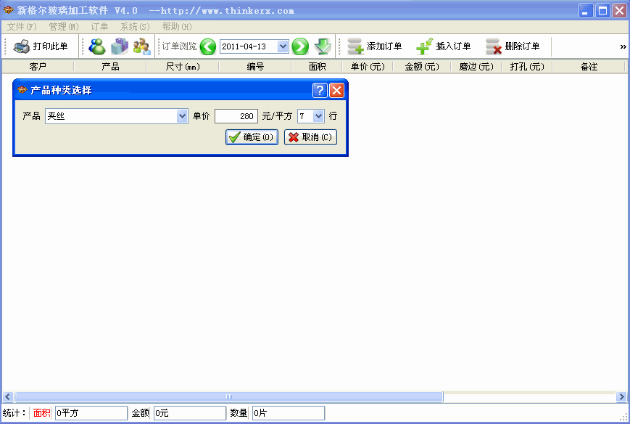Screen dimensions: 630x424
Task: Go to next order date green arrow
Action: 300,46
